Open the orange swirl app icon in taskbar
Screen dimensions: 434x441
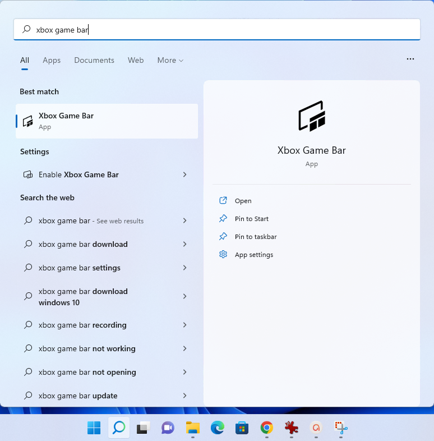(316, 428)
